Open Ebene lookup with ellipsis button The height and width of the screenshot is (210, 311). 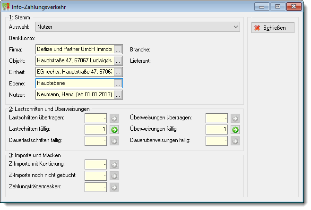point(118,83)
